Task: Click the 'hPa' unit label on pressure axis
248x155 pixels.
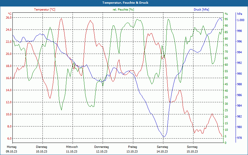Action: tap(240, 14)
